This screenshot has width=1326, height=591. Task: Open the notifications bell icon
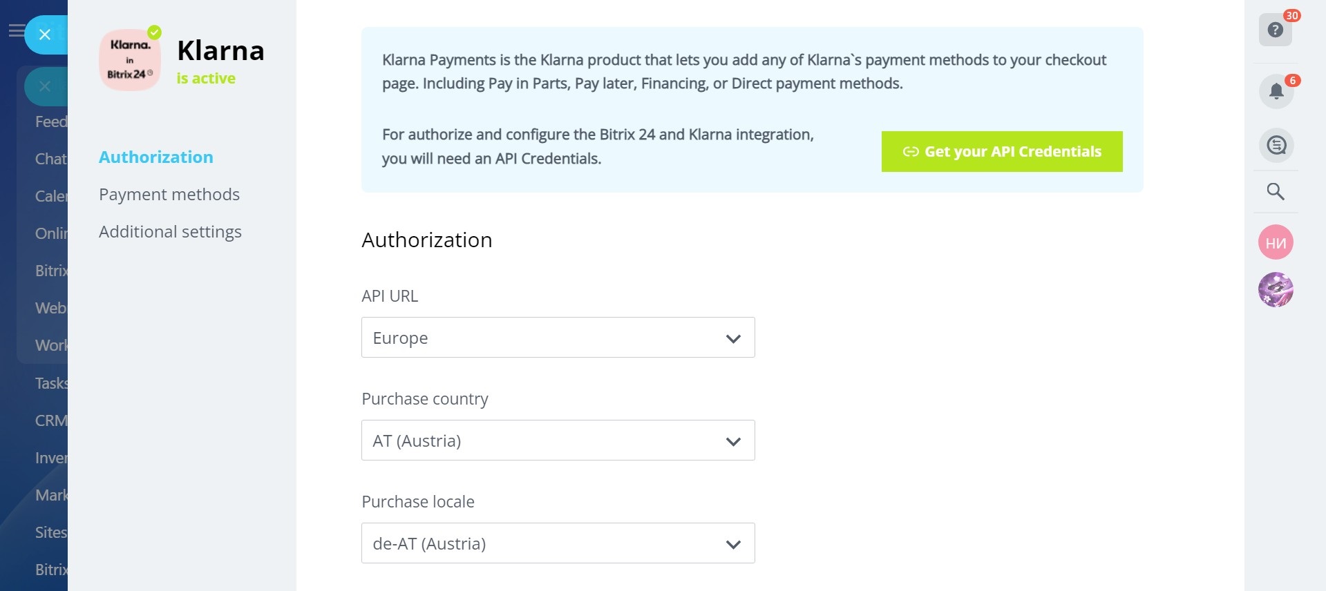(x=1276, y=91)
